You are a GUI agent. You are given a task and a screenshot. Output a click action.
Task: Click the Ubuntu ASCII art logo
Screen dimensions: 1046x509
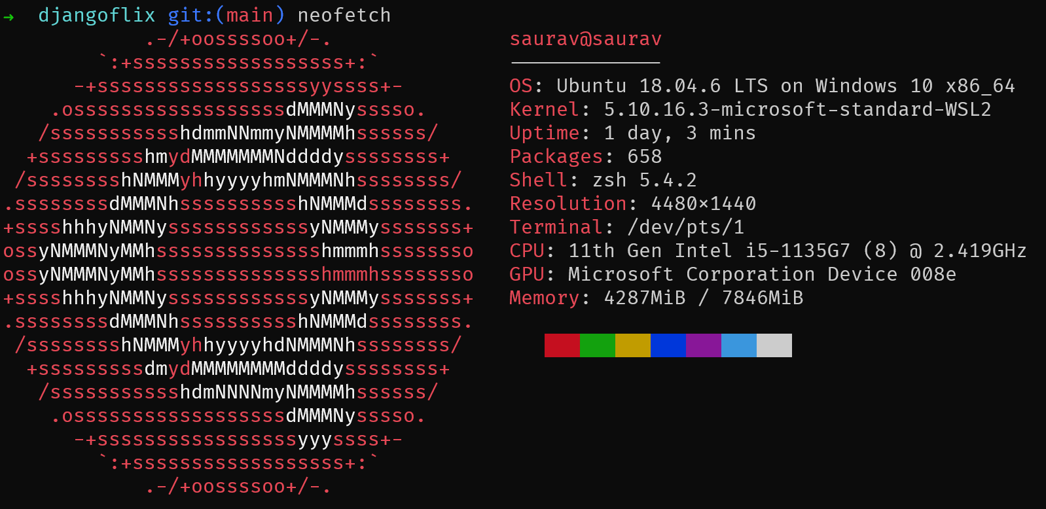pos(238,262)
